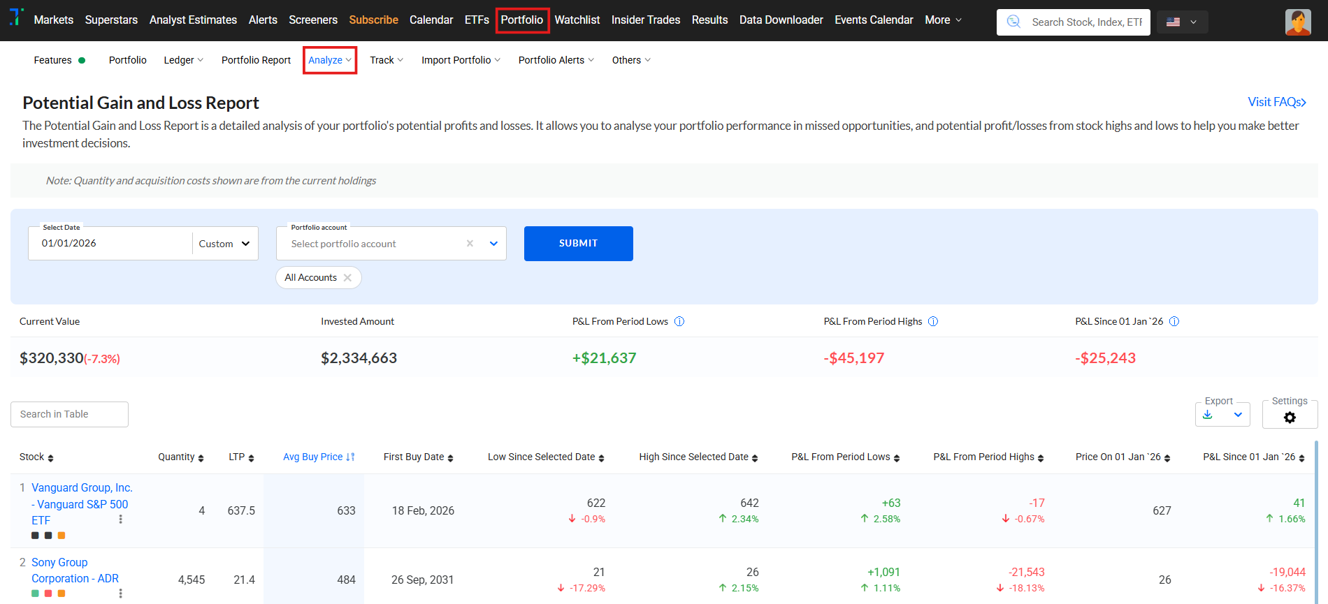This screenshot has height=604, width=1328.
Task: Click the -$45,197 period highs value
Action: 854,358
